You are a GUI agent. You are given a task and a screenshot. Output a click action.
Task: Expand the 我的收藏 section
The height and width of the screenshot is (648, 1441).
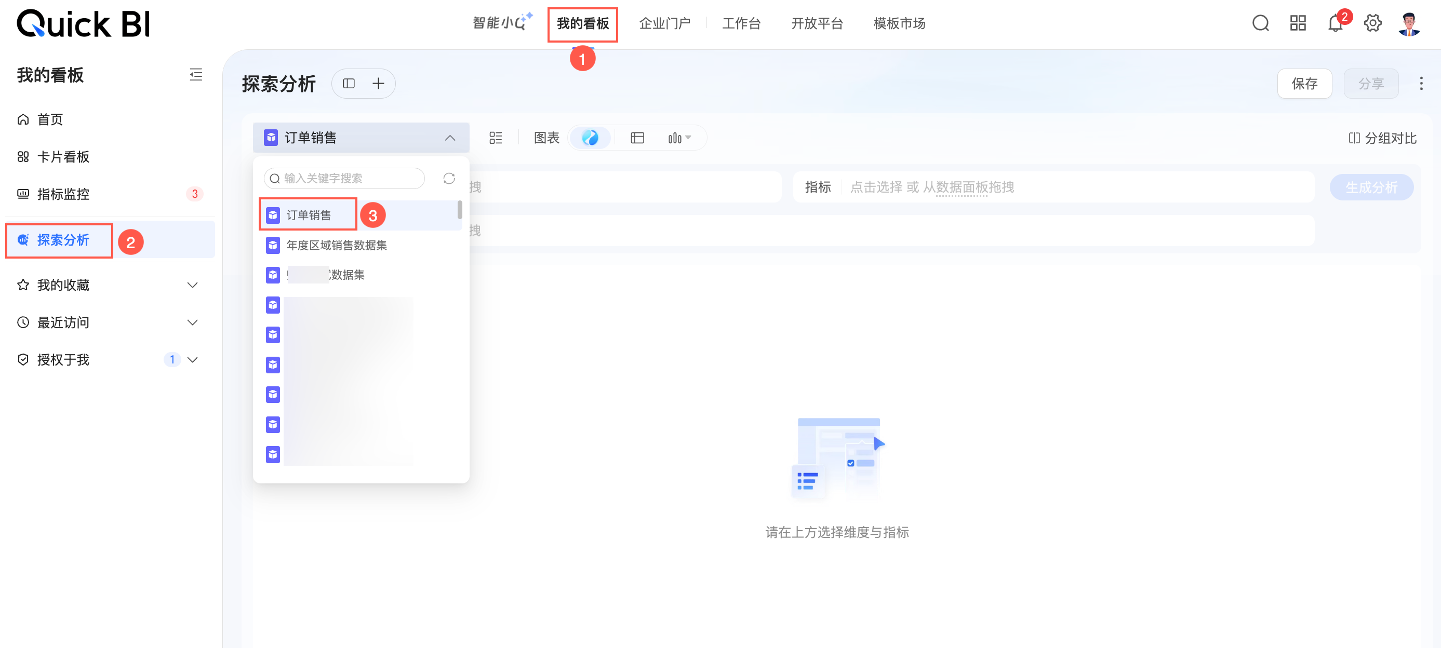[x=192, y=285]
